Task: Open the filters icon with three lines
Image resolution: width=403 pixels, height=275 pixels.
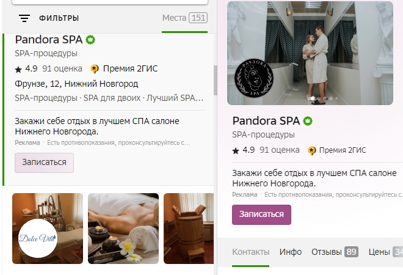Action: point(24,18)
